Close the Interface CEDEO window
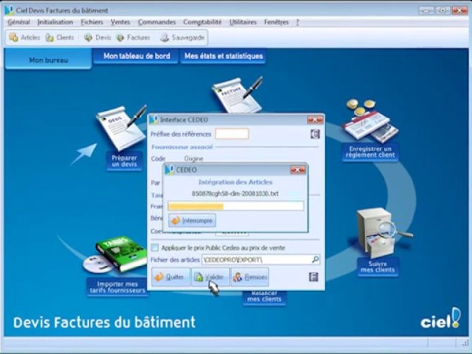The height and width of the screenshot is (354, 472). 315,120
